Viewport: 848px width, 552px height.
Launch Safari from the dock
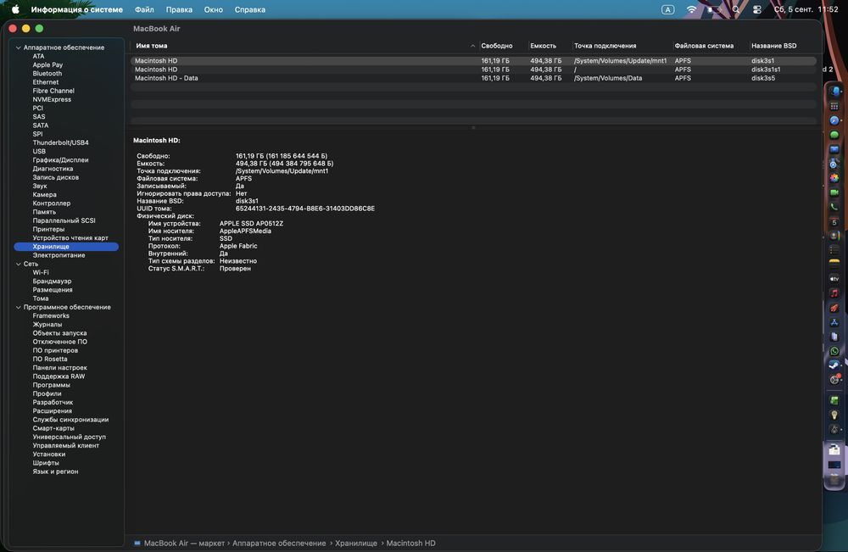coord(834,120)
